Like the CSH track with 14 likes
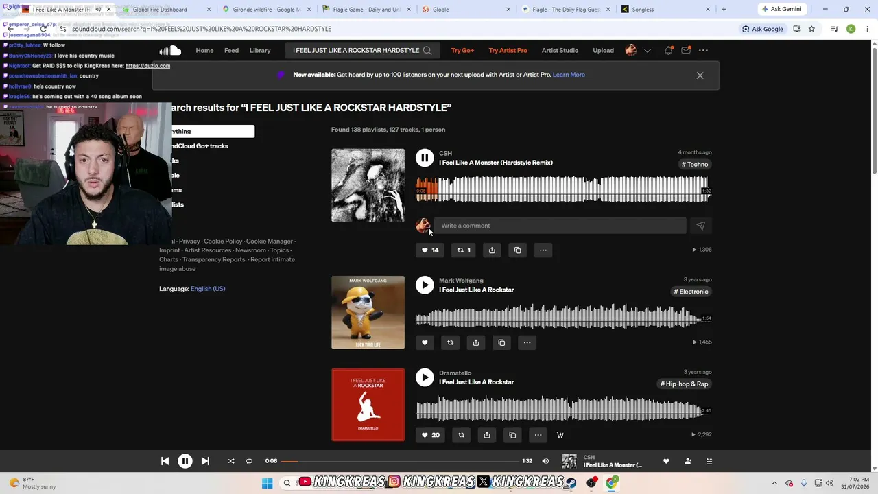This screenshot has width=878, height=494. 430,250
